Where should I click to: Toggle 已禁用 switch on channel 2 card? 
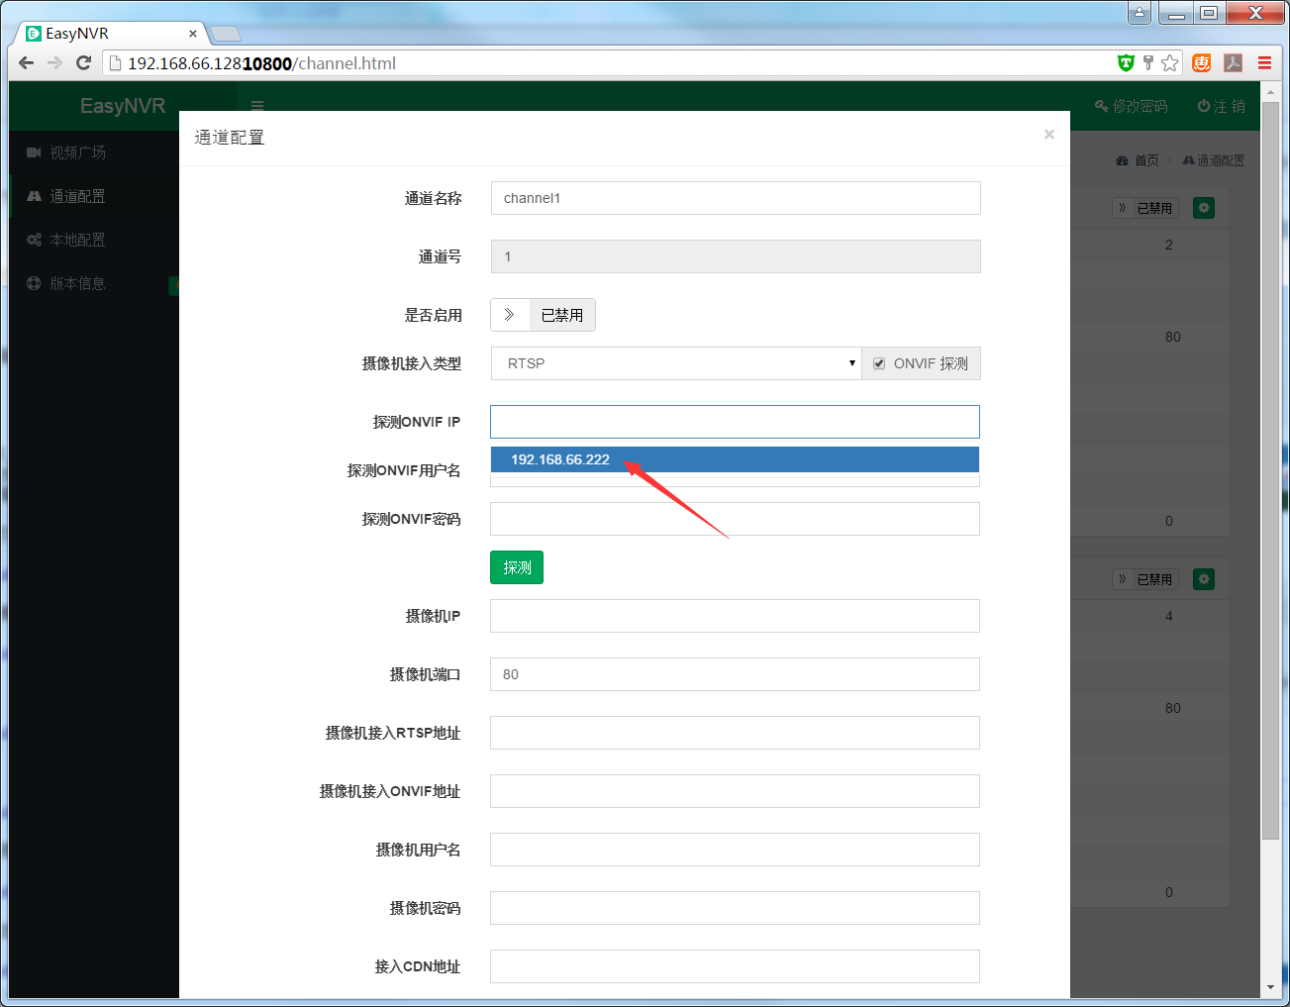(1145, 208)
